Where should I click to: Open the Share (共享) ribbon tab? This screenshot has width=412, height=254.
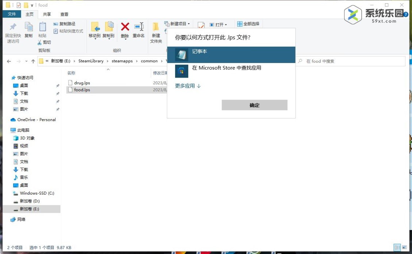(x=47, y=14)
